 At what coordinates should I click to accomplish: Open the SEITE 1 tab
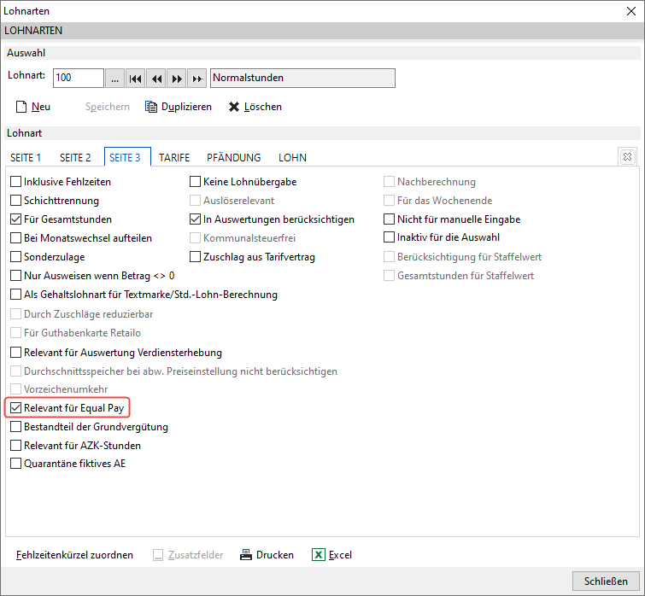pyautogui.click(x=26, y=158)
